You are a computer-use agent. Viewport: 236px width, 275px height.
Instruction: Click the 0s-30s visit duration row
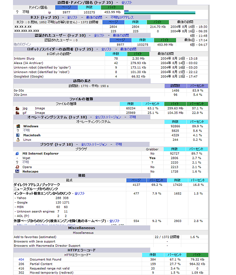coord(111,90)
